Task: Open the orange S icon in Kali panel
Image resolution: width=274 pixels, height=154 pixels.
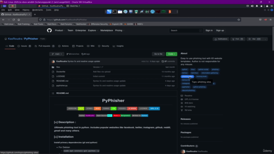Action: coord(170,12)
